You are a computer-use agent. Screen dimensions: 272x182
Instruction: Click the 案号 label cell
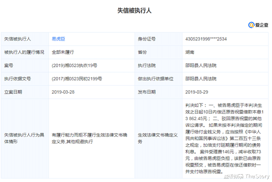25,66
